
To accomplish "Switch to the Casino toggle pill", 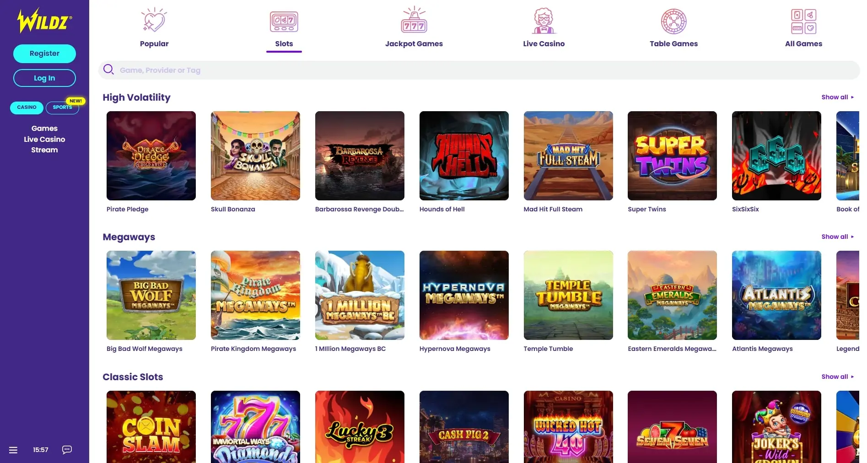I will [27, 108].
